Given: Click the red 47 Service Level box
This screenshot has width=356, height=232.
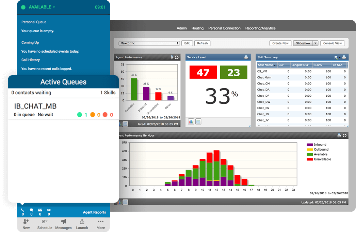Looking at the screenshot, I should pyautogui.click(x=203, y=73).
